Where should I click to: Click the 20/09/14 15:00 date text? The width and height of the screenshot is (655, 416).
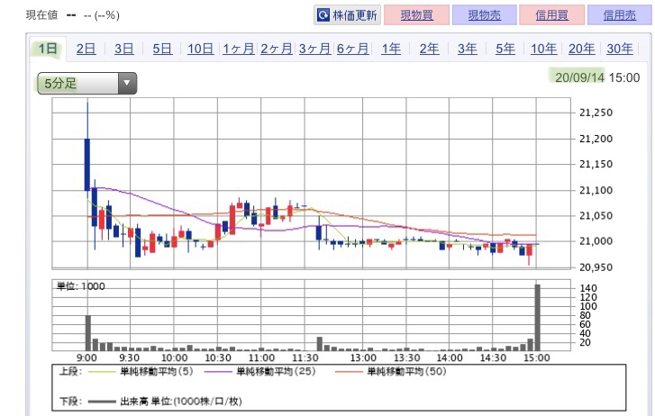coord(597,77)
